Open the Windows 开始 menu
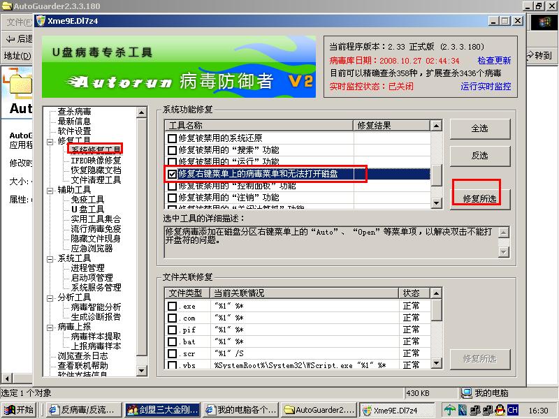 (x=19, y=410)
